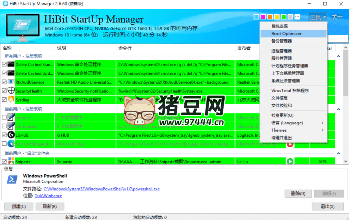The height and width of the screenshot is (220, 349).
Task: Select 系统监视 from tools menu
Action: [293, 26]
